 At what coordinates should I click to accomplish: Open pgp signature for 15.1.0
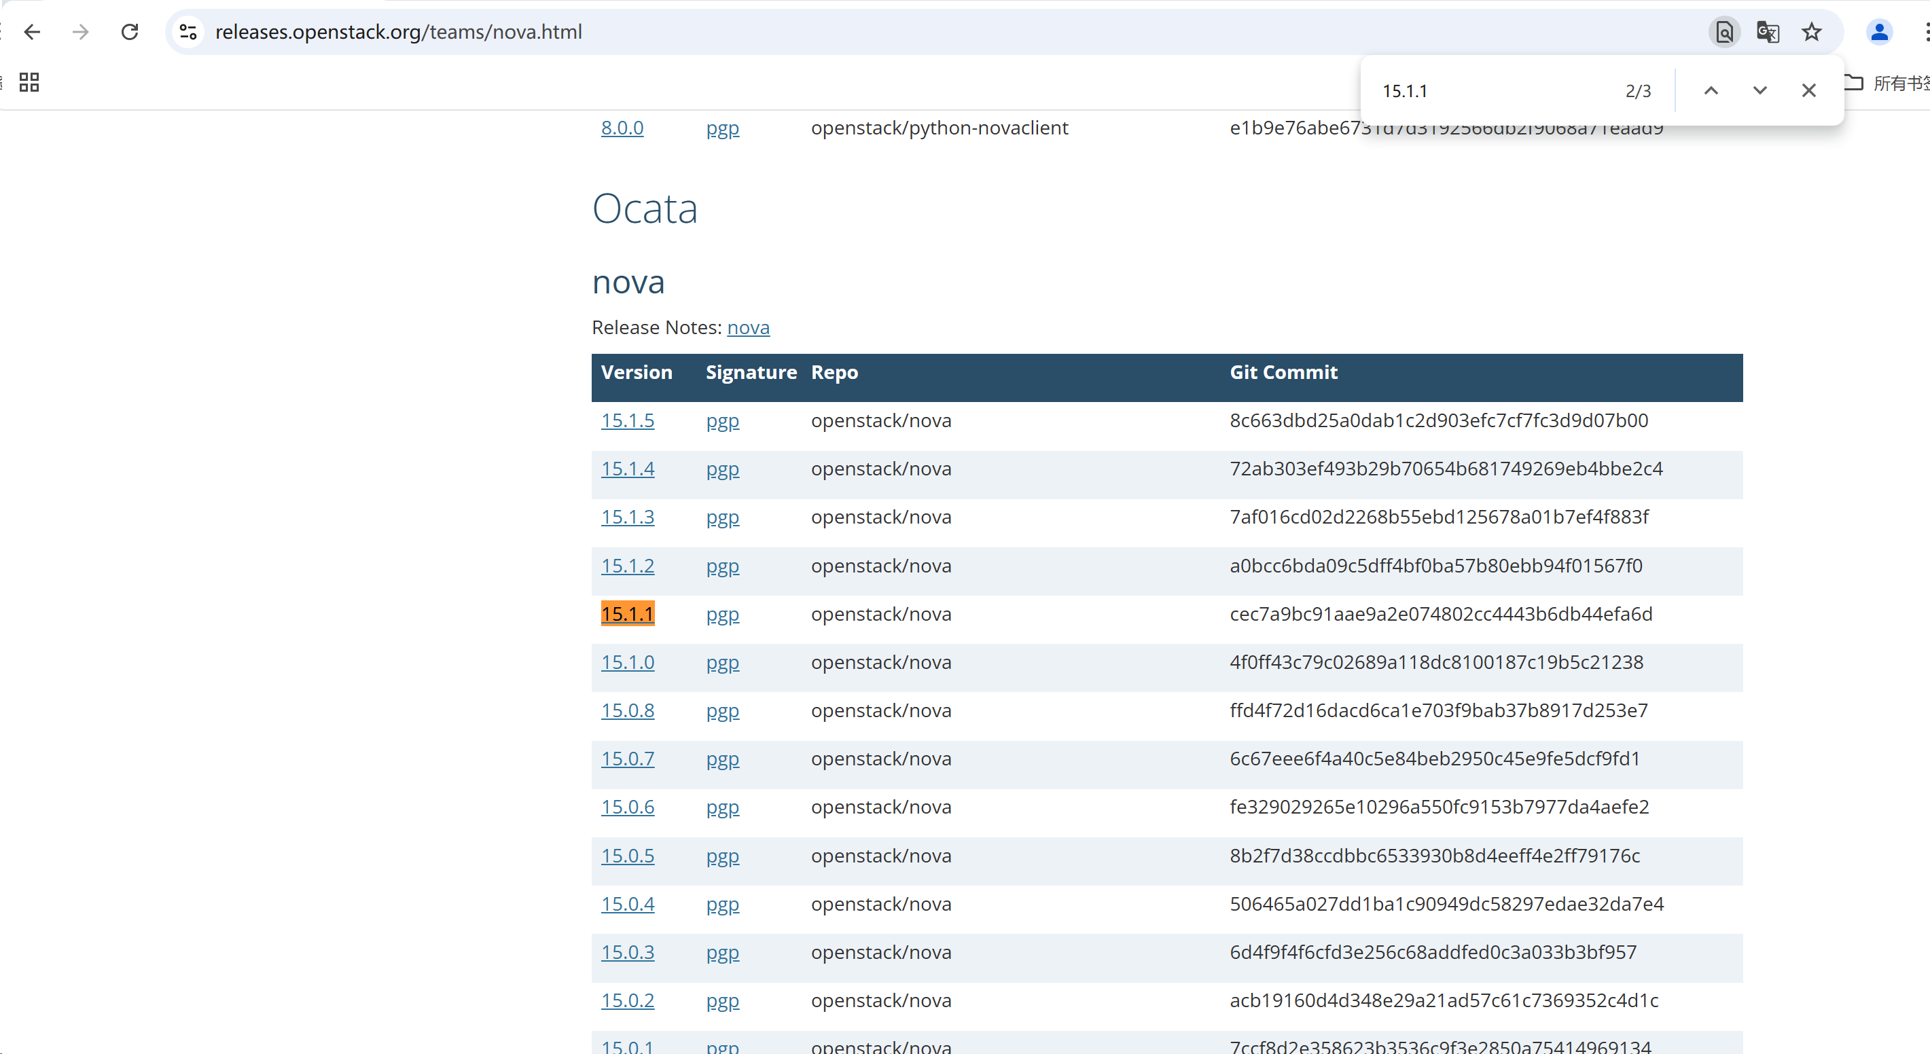pyautogui.click(x=722, y=664)
